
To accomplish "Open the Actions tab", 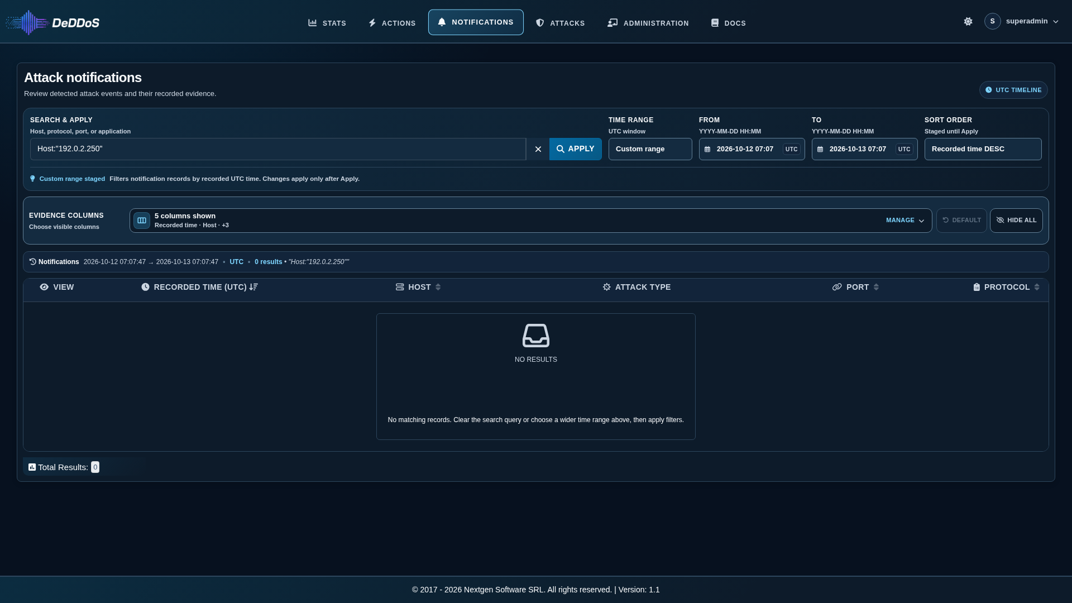I will [392, 23].
